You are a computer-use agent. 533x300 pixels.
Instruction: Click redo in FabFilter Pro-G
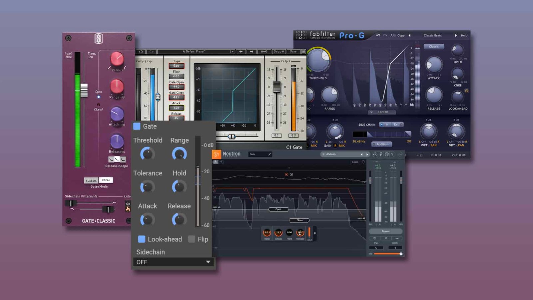[x=385, y=35]
